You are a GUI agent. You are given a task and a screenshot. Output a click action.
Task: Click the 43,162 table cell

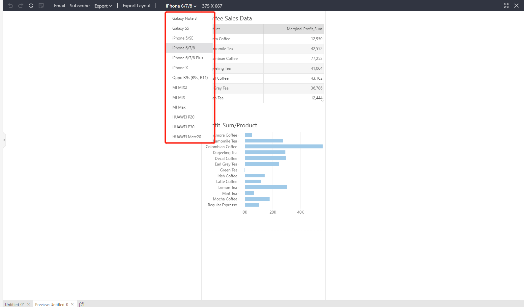coord(294,78)
